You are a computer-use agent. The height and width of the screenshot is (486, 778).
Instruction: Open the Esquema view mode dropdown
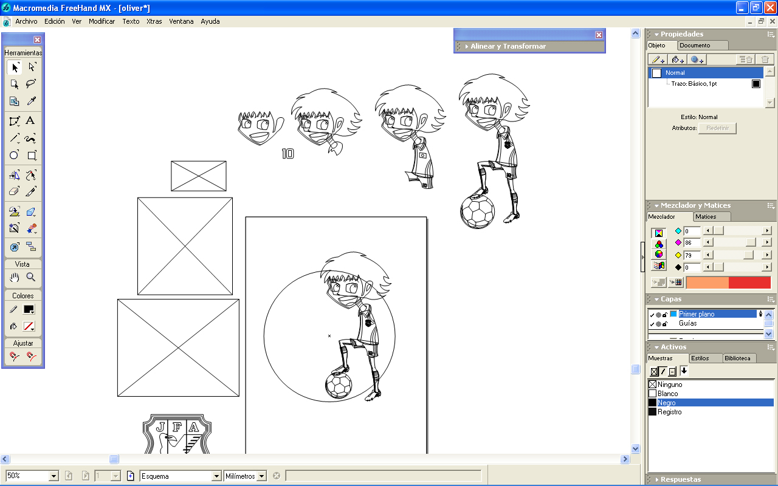click(216, 476)
